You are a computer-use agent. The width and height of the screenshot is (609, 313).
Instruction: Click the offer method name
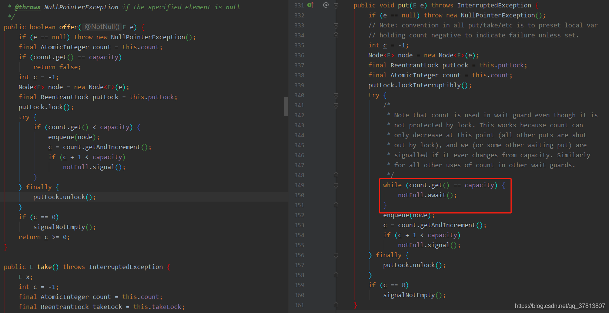point(68,27)
